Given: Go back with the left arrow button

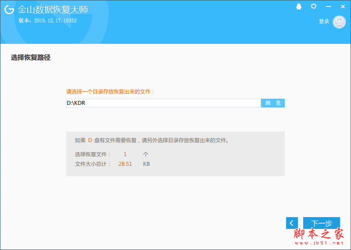Looking at the screenshot, I should (292, 223).
